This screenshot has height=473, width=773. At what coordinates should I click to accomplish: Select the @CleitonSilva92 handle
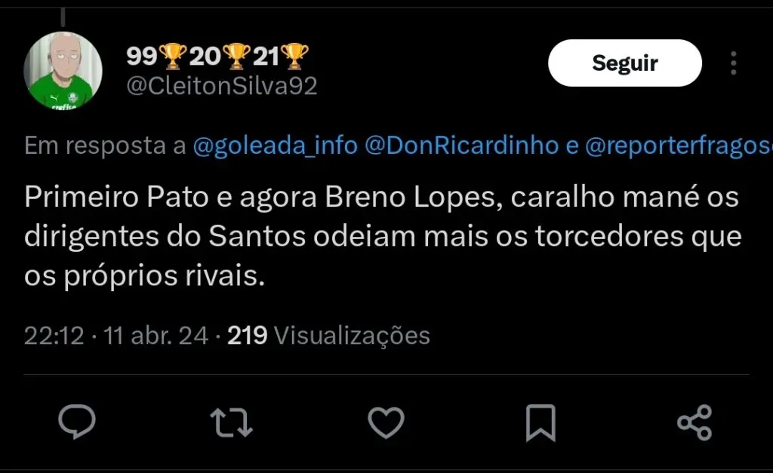(220, 87)
